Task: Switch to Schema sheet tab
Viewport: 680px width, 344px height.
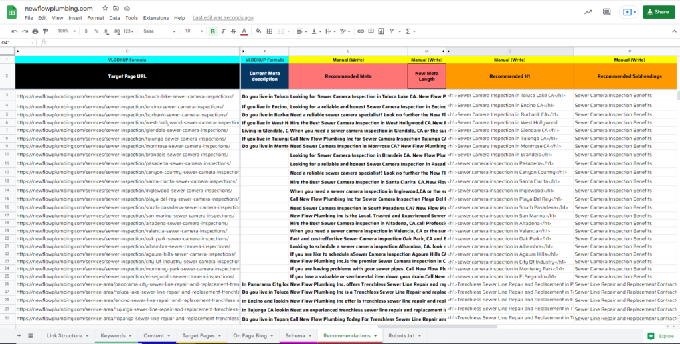Action: (298, 336)
